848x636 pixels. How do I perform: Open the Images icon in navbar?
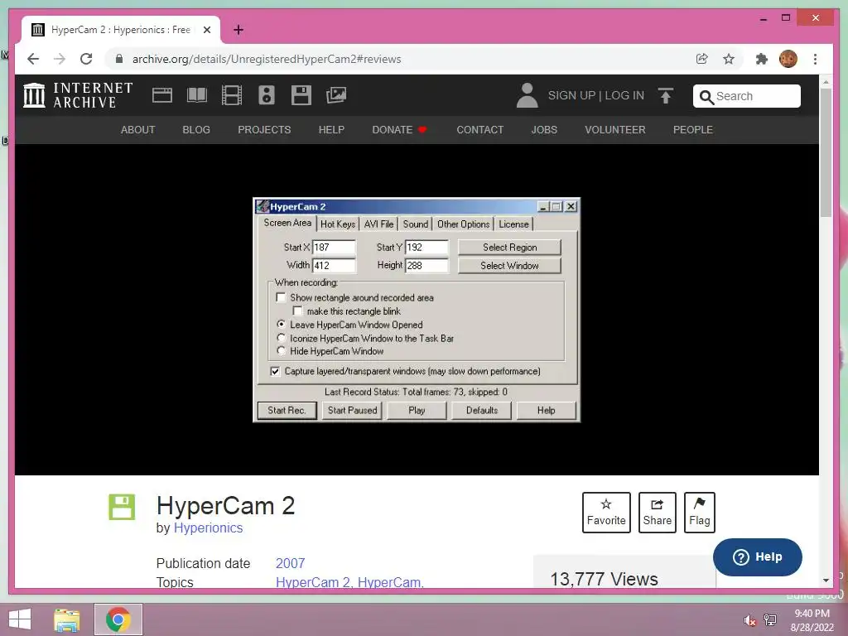pos(336,95)
